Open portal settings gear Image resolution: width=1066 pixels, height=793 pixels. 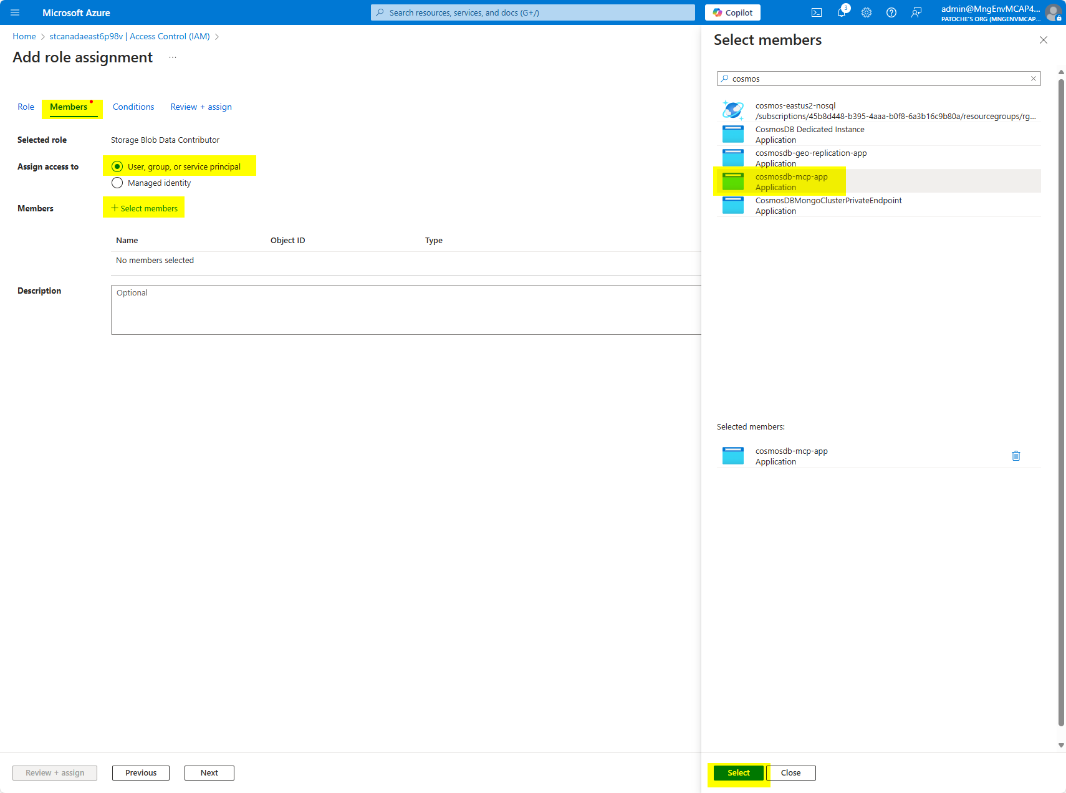867,12
